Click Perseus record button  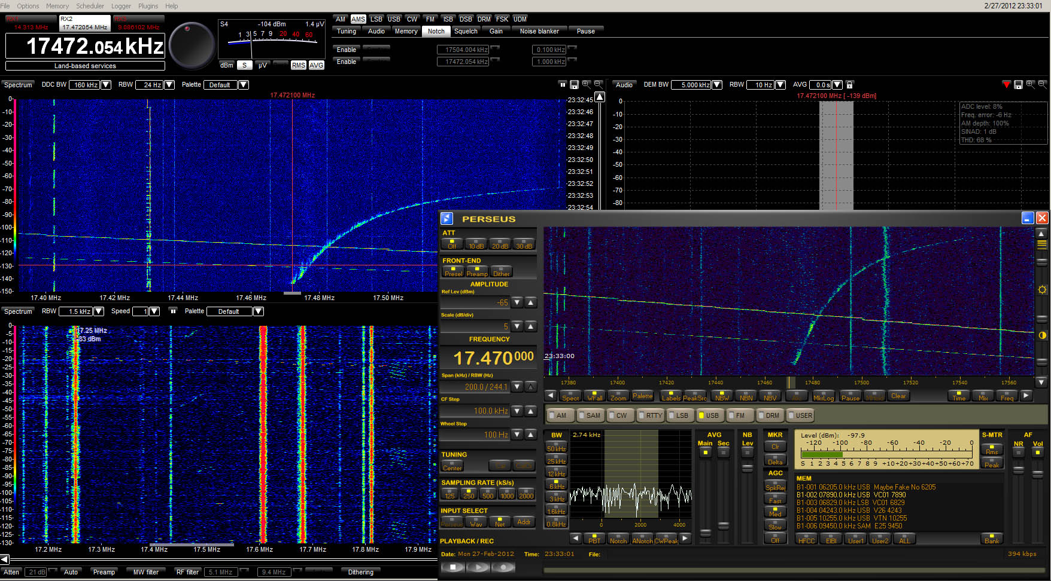click(x=503, y=567)
